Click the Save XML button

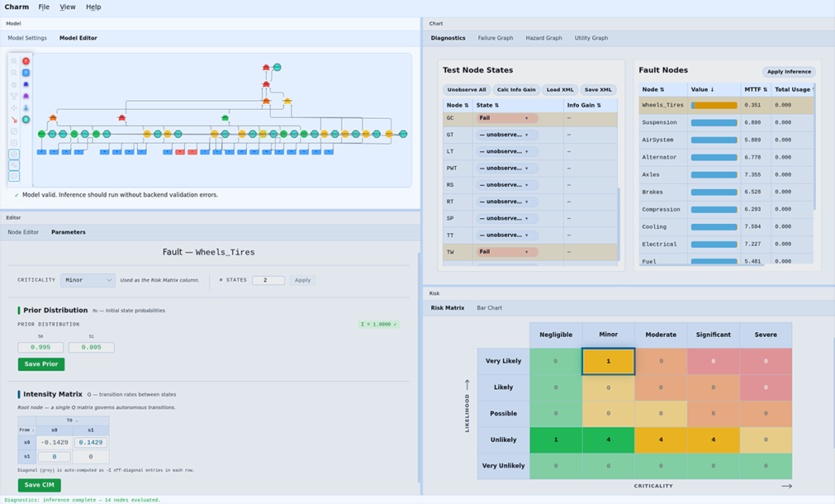(x=598, y=90)
